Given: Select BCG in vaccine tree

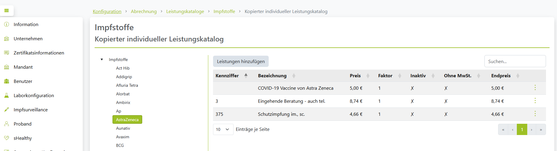Looking at the screenshot, I should click(120, 145).
